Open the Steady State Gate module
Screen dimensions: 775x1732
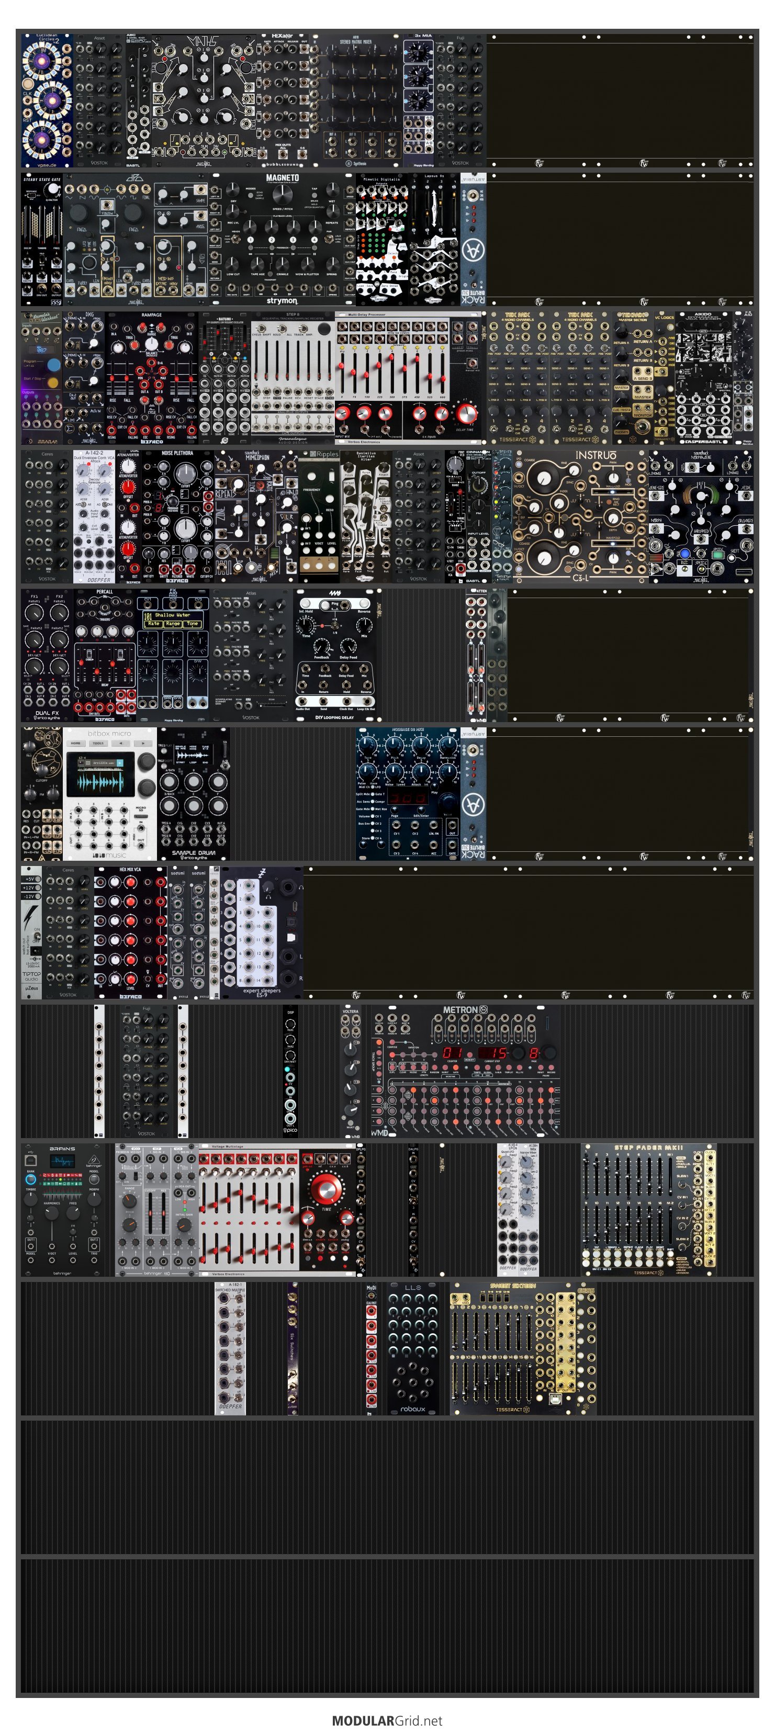click(x=42, y=239)
